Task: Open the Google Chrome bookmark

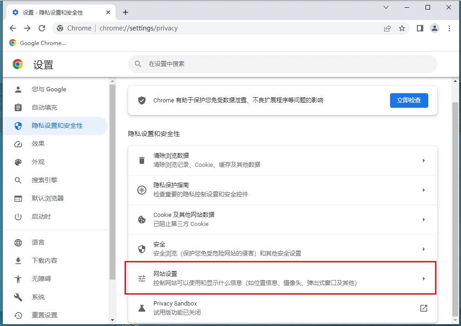Action: click(37, 43)
